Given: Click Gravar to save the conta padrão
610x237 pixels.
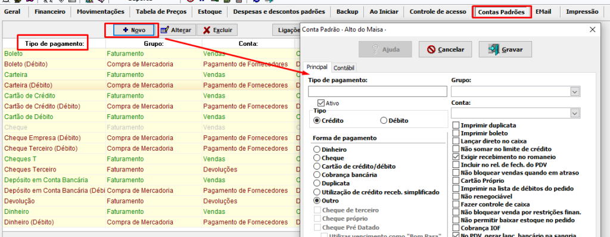Looking at the screenshot, I should coord(505,49).
